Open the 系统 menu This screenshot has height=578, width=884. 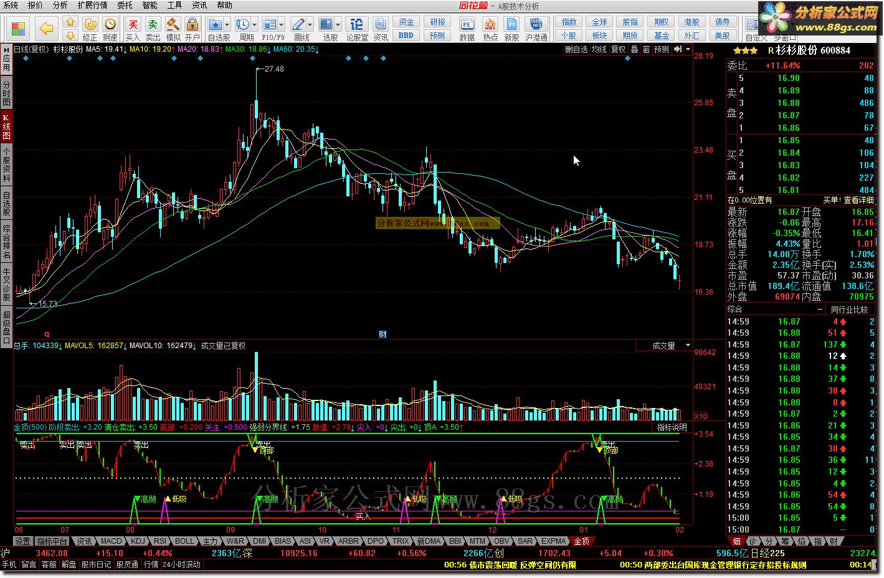(11, 5)
